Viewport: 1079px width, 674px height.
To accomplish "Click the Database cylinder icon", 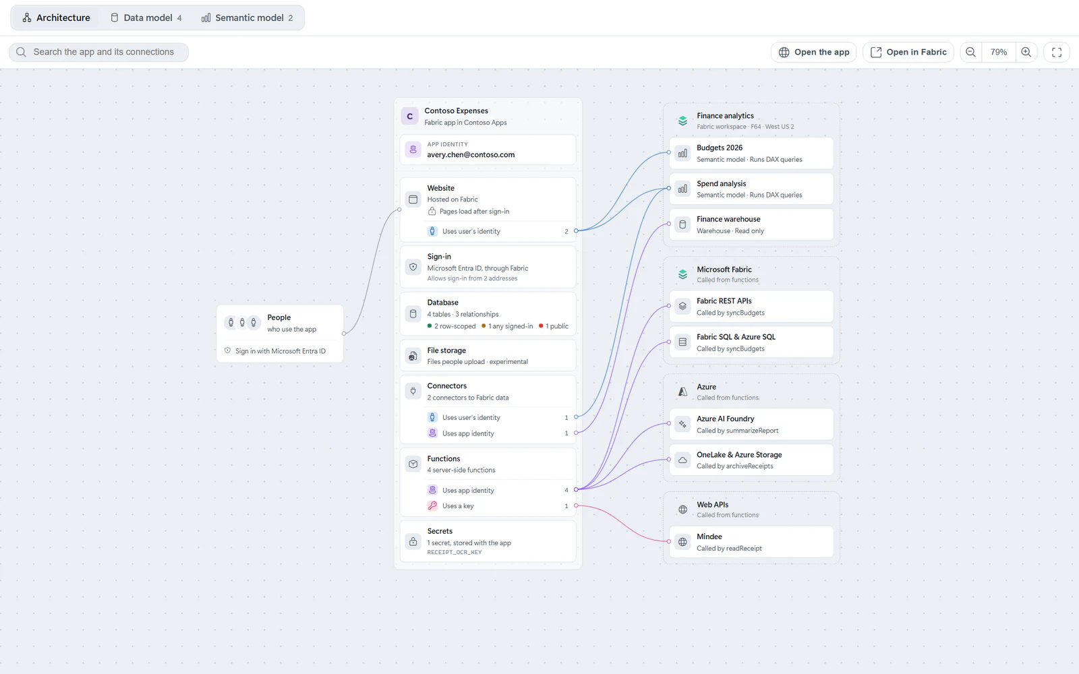I will [413, 313].
